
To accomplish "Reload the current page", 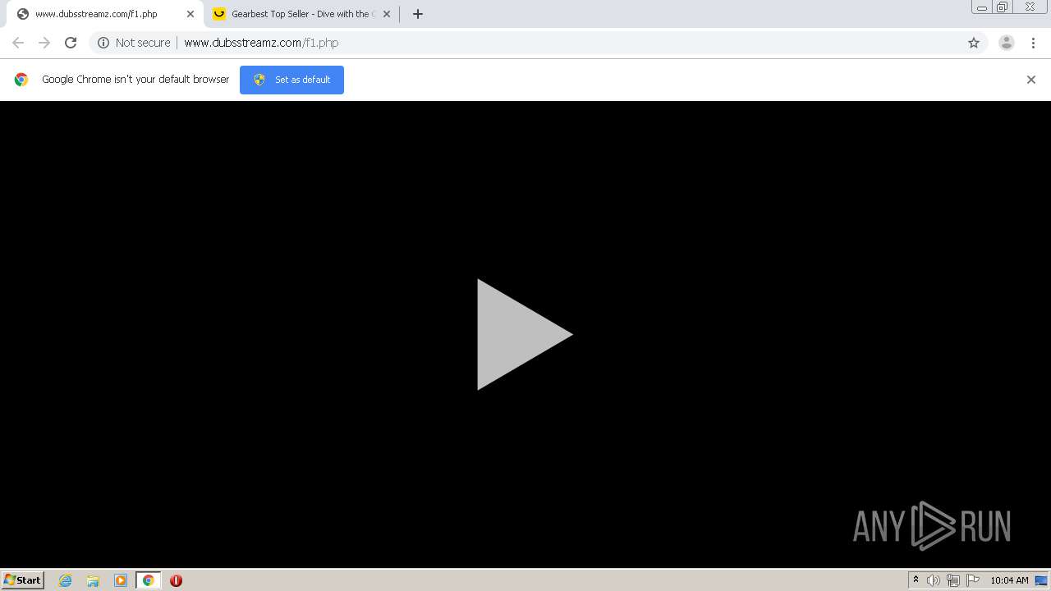I will click(71, 43).
